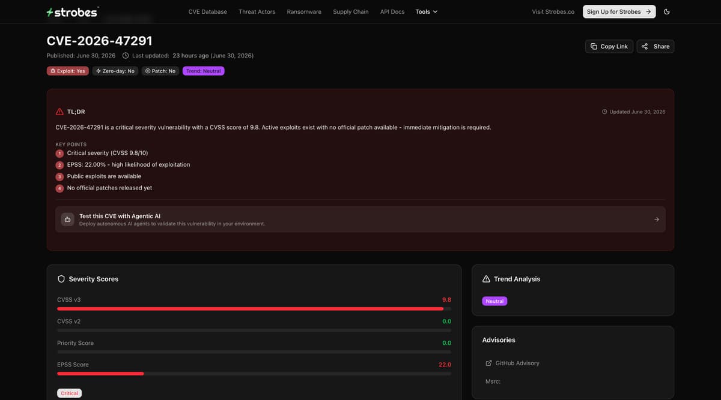The height and width of the screenshot is (400, 721).
Task: Expand the Tools dropdown menu
Action: coord(427,11)
